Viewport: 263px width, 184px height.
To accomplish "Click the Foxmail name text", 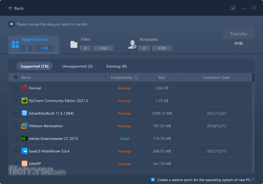I will [35, 88].
